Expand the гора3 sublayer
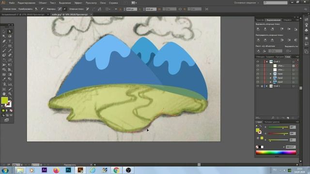 point(271,82)
